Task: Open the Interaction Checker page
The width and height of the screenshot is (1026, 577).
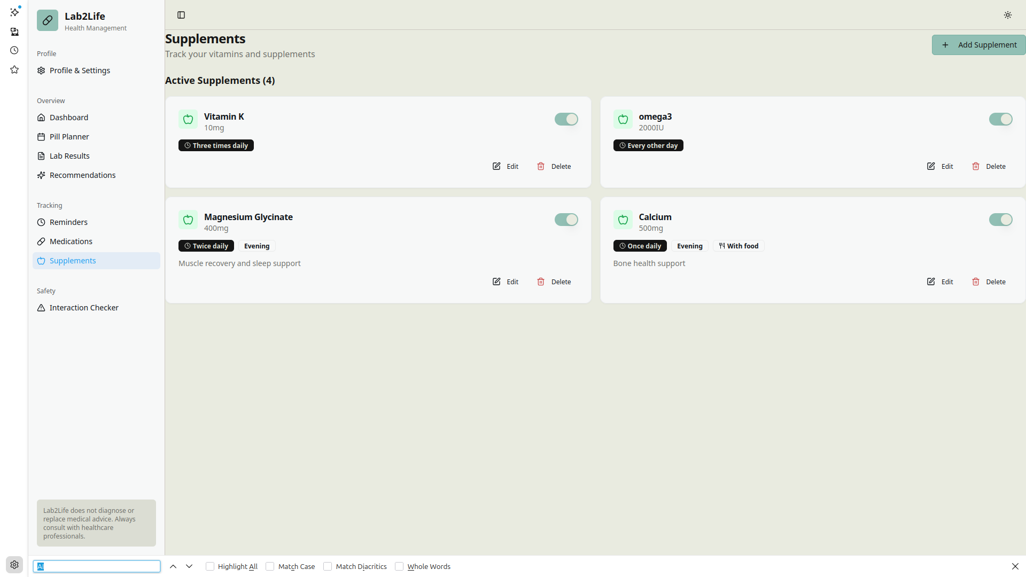Action: 84,308
